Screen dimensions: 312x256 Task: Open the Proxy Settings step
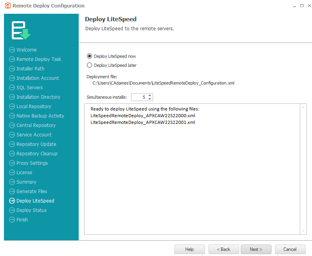(32, 163)
